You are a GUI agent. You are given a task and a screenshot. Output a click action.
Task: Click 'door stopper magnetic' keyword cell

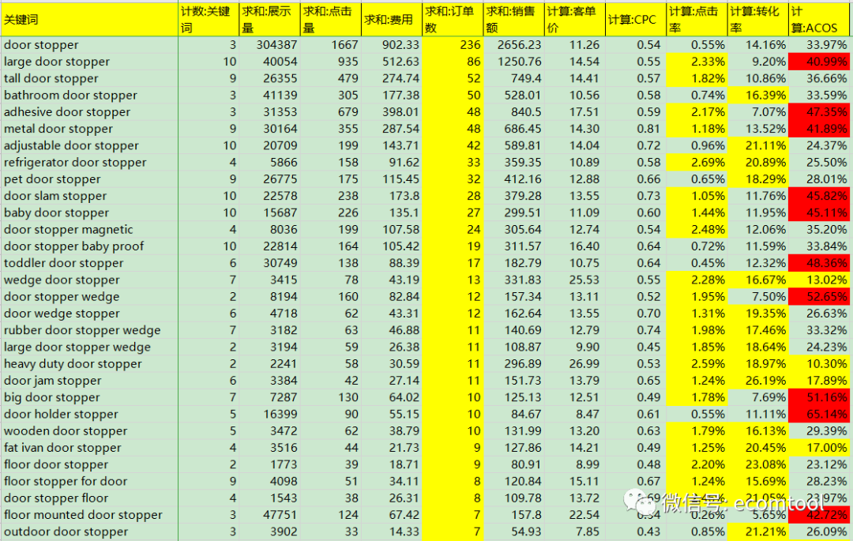click(x=89, y=230)
